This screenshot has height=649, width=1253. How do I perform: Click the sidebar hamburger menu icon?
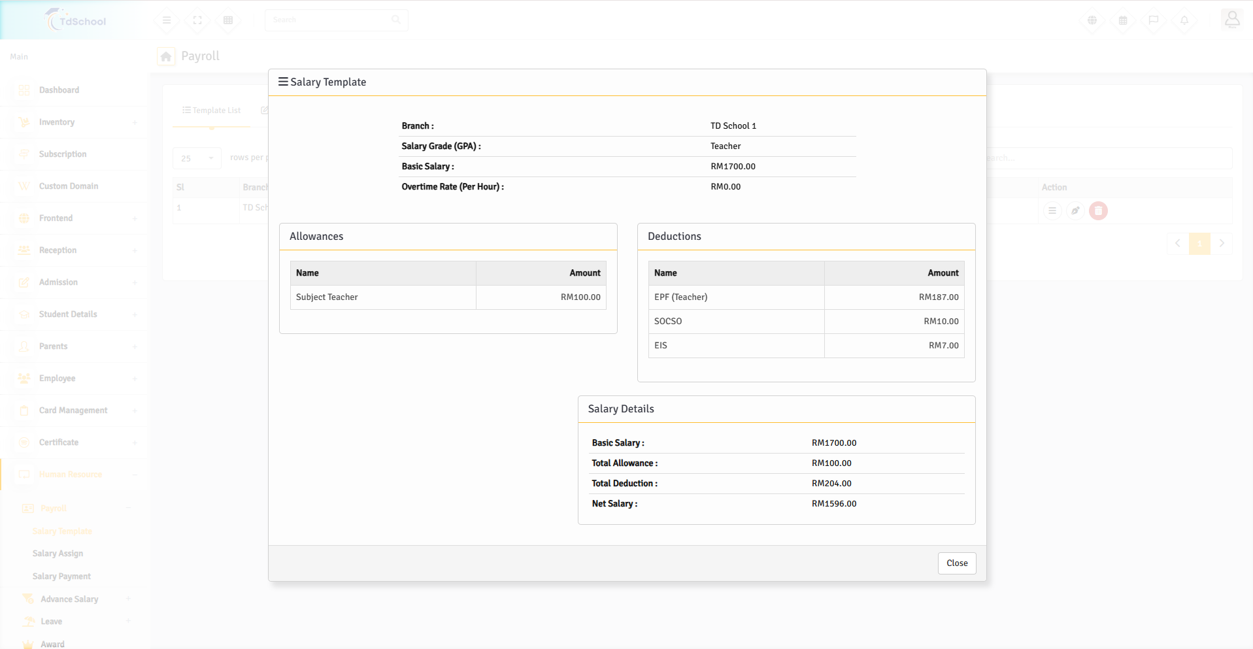click(167, 20)
